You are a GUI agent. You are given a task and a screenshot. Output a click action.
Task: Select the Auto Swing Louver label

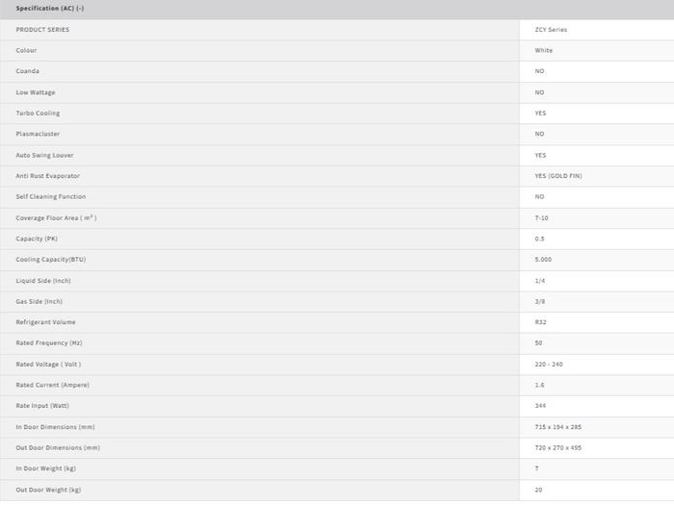click(x=44, y=155)
